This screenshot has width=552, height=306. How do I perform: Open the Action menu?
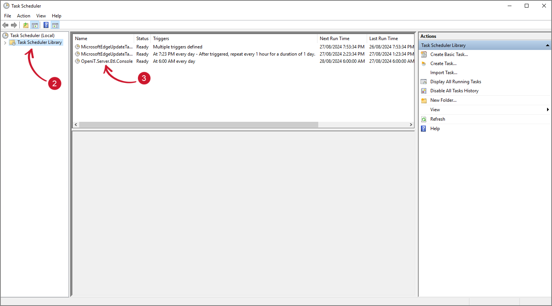[23, 16]
